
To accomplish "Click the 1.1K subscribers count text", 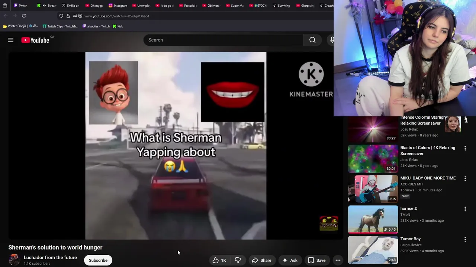I will tap(37, 264).
